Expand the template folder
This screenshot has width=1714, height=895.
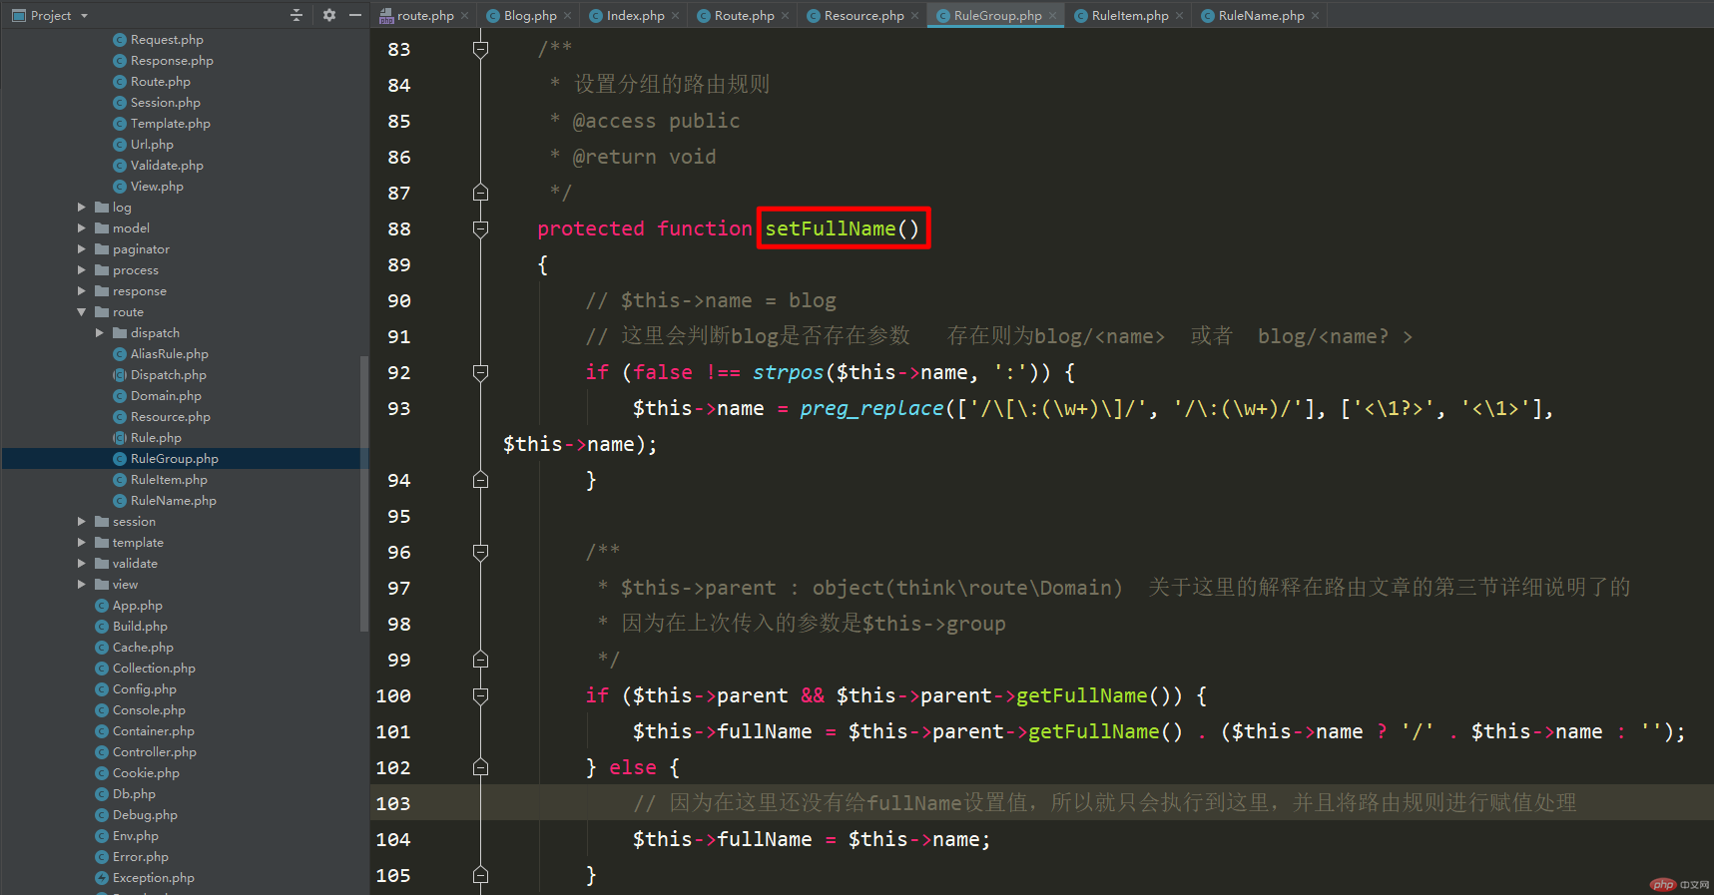coord(82,542)
